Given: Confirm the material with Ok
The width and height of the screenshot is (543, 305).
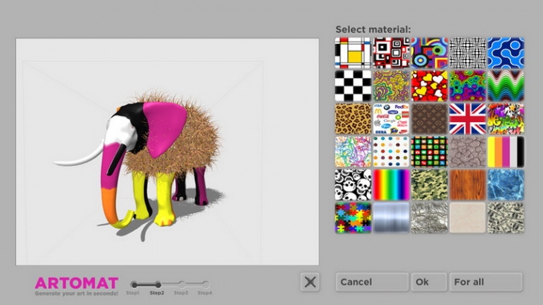Looking at the screenshot, I should 428,282.
